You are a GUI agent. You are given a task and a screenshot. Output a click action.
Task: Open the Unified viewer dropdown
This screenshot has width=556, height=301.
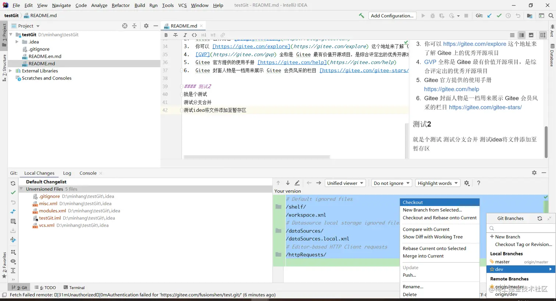coord(345,183)
